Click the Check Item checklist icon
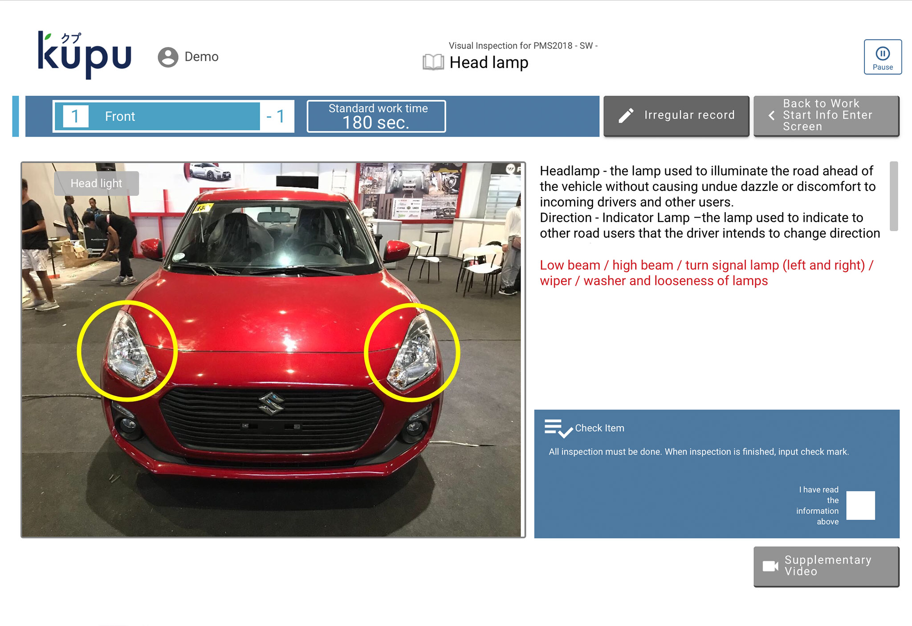Viewport: 912px width, 626px height. tap(558, 428)
